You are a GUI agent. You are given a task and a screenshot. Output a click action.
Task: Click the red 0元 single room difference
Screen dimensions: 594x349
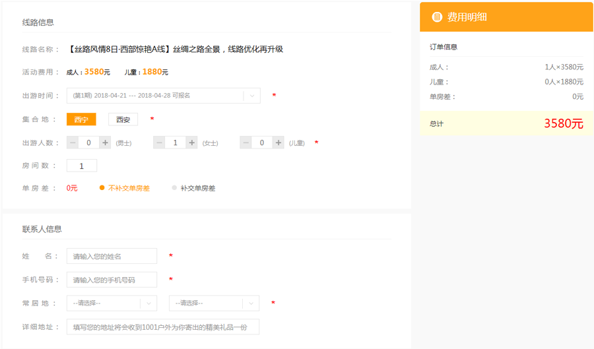point(72,188)
